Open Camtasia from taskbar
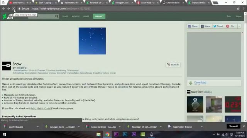Viewport: 247px width, 138px height. coord(143,135)
